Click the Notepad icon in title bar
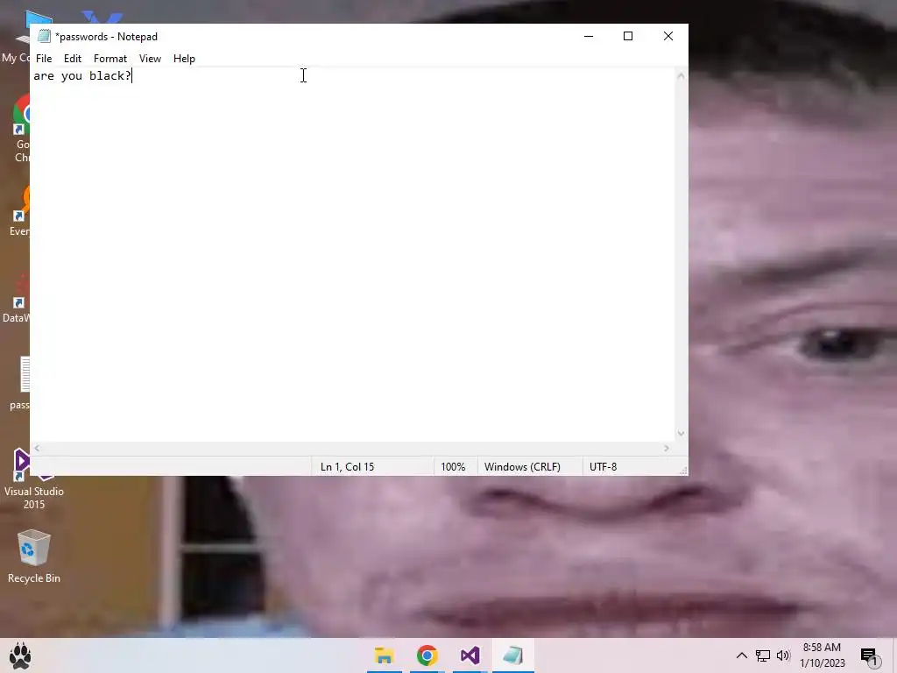 [x=44, y=36]
